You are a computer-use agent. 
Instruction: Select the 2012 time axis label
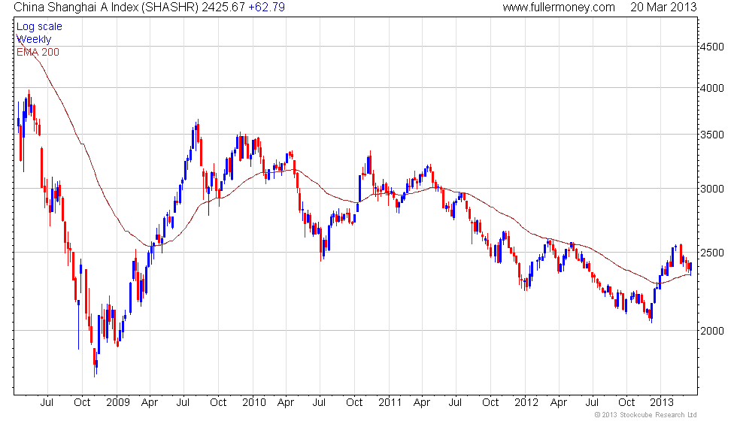(x=526, y=403)
